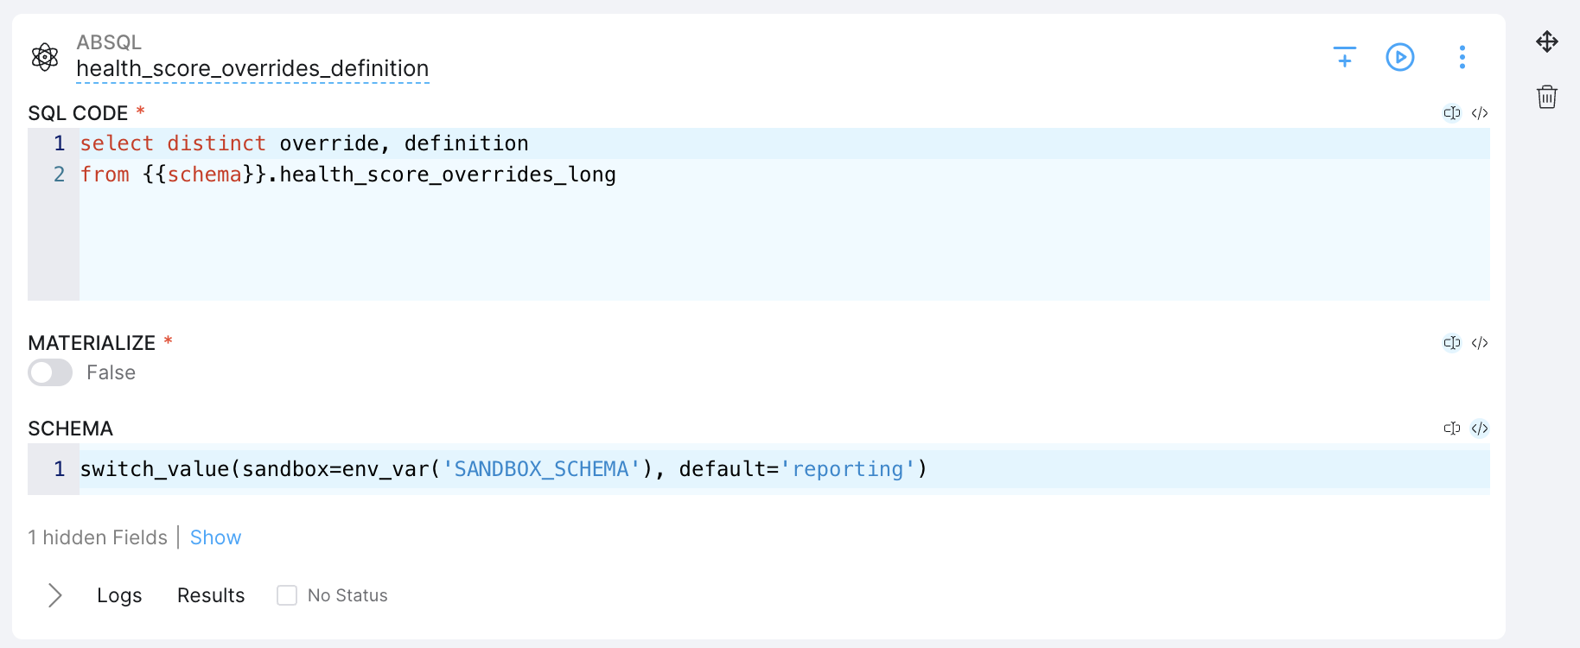Click the '1 hidden Fields' text
This screenshot has height=648, width=1580.
pos(98,537)
